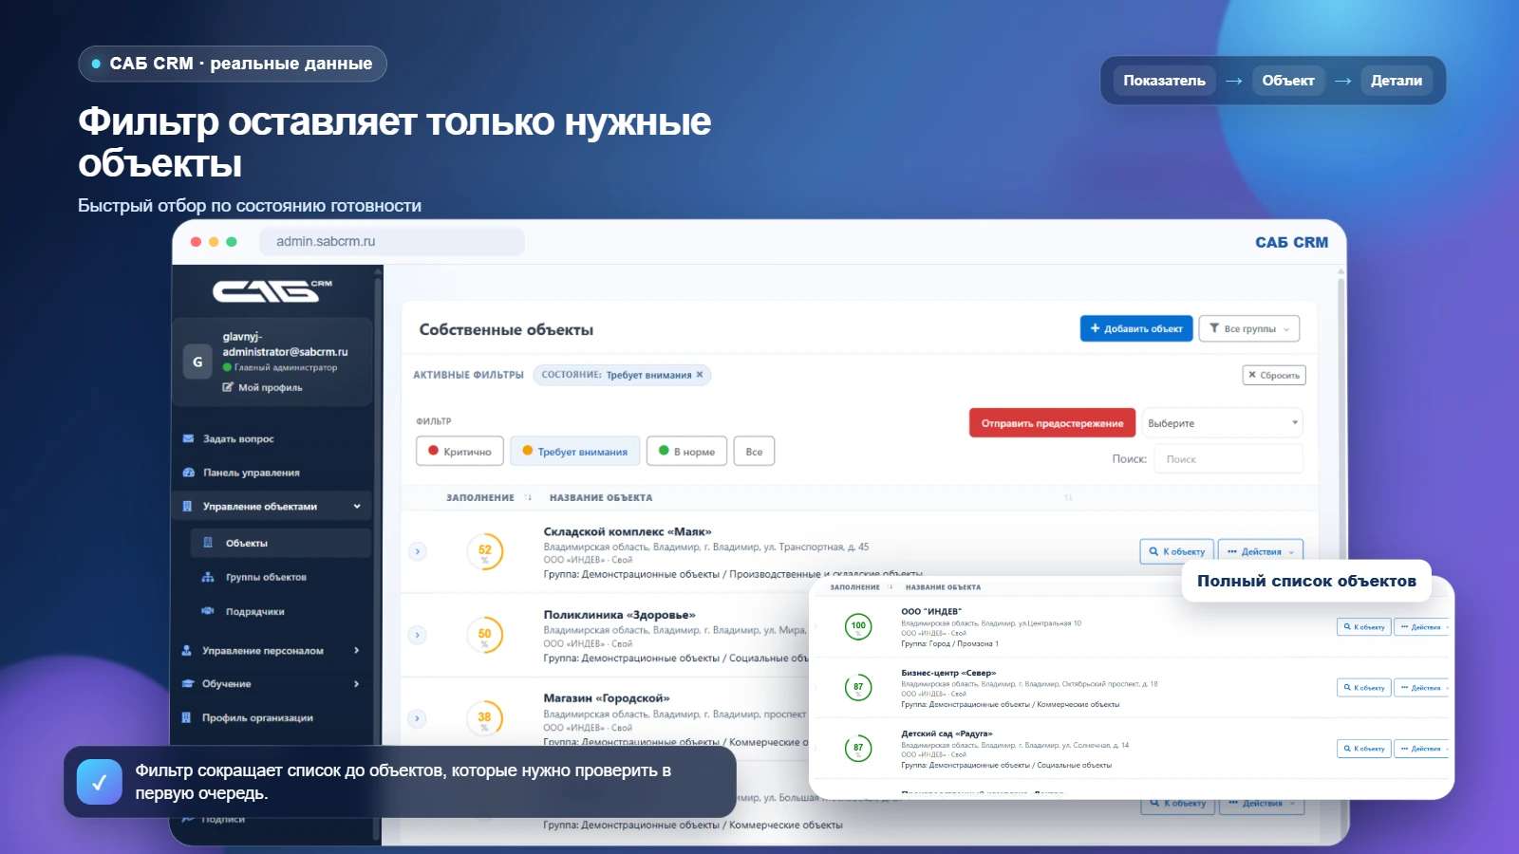The height and width of the screenshot is (854, 1519).
Task: Click the 52% fill indicator
Action: click(x=485, y=551)
